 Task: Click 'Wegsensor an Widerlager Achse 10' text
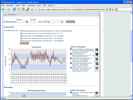(84, 93)
